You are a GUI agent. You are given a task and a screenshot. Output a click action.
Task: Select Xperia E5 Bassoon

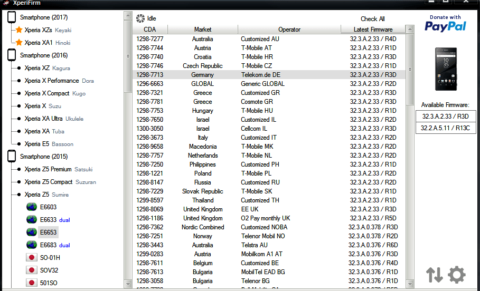point(49,144)
